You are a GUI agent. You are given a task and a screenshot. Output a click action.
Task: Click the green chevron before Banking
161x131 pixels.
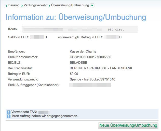[6, 6]
